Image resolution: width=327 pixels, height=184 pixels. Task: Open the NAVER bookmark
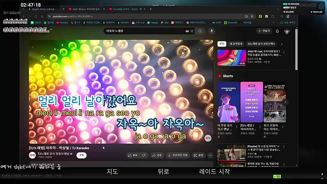click(x=36, y=22)
